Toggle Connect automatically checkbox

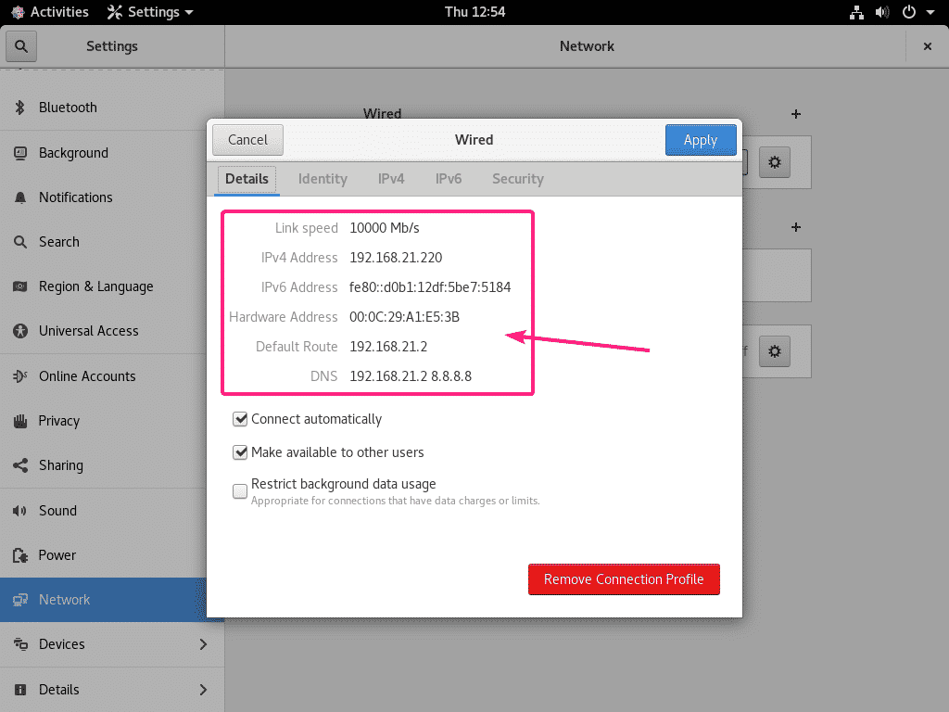pos(241,419)
